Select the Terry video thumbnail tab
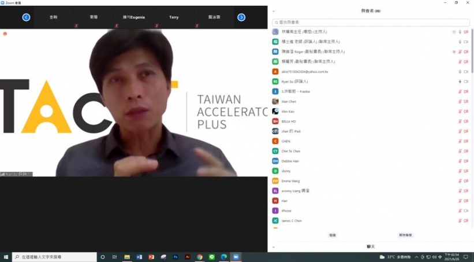 coord(174,17)
